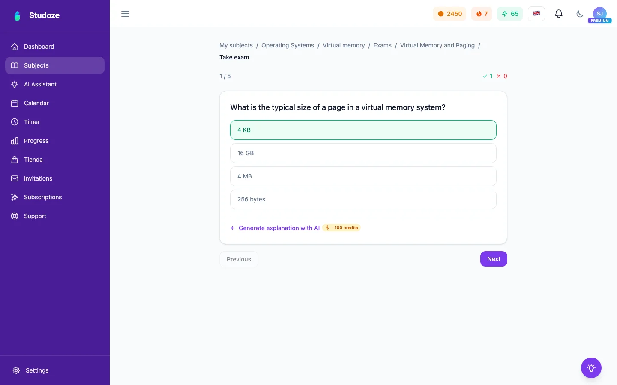
Task: Open the Timer sidebar item
Action: 55,122
